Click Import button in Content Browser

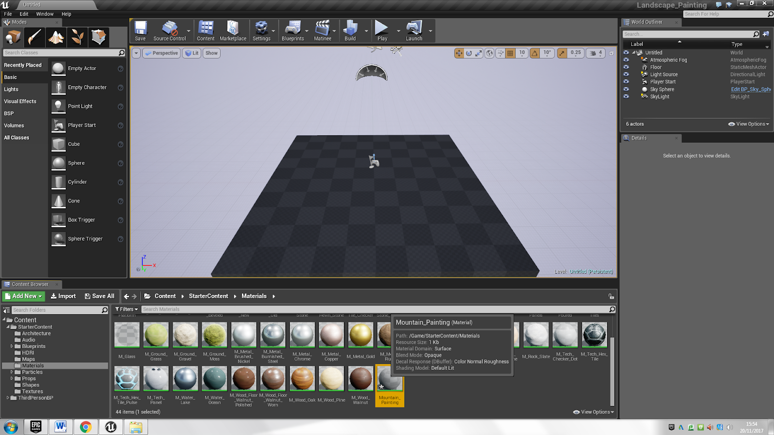point(63,296)
